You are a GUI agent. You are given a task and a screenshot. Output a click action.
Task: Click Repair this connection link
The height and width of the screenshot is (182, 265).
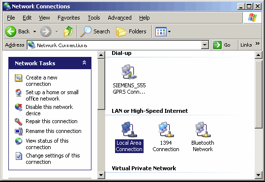(x=52, y=121)
